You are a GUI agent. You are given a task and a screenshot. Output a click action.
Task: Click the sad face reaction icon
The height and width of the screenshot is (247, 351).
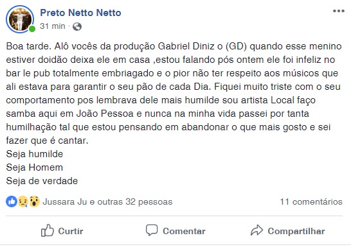coord(23,201)
